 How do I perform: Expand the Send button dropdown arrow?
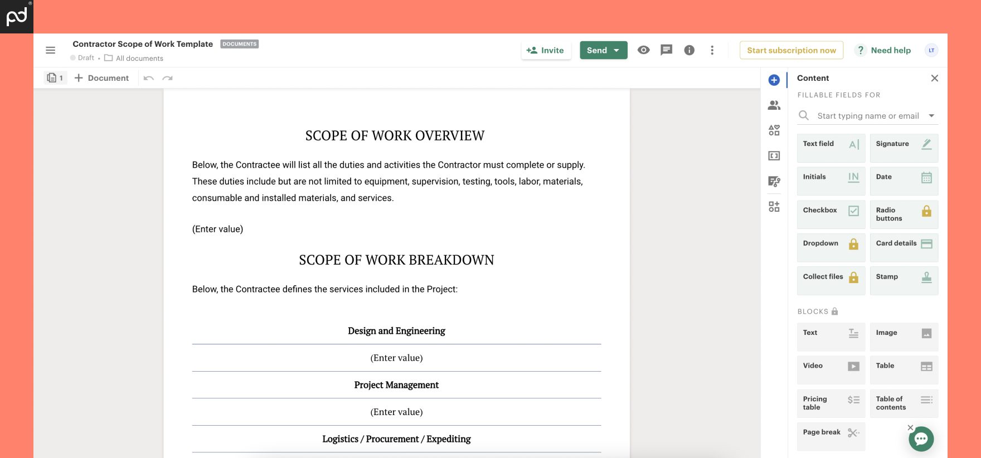(x=616, y=50)
